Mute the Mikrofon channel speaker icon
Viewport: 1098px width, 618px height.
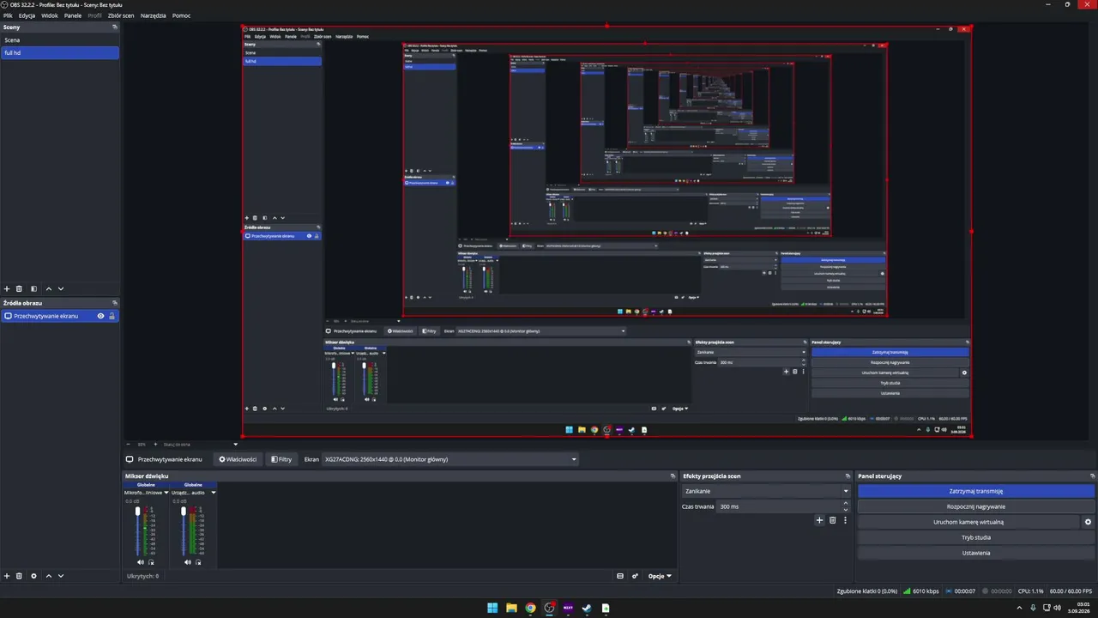point(141,562)
